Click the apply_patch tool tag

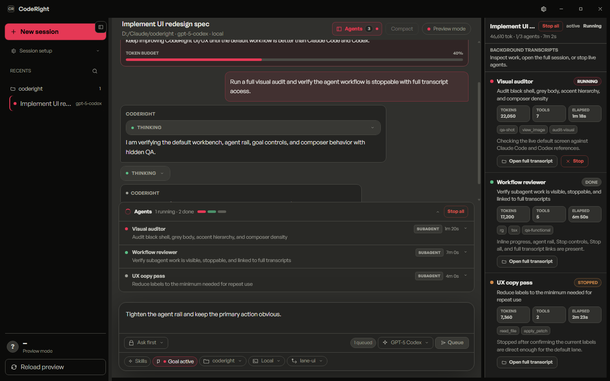click(535, 331)
